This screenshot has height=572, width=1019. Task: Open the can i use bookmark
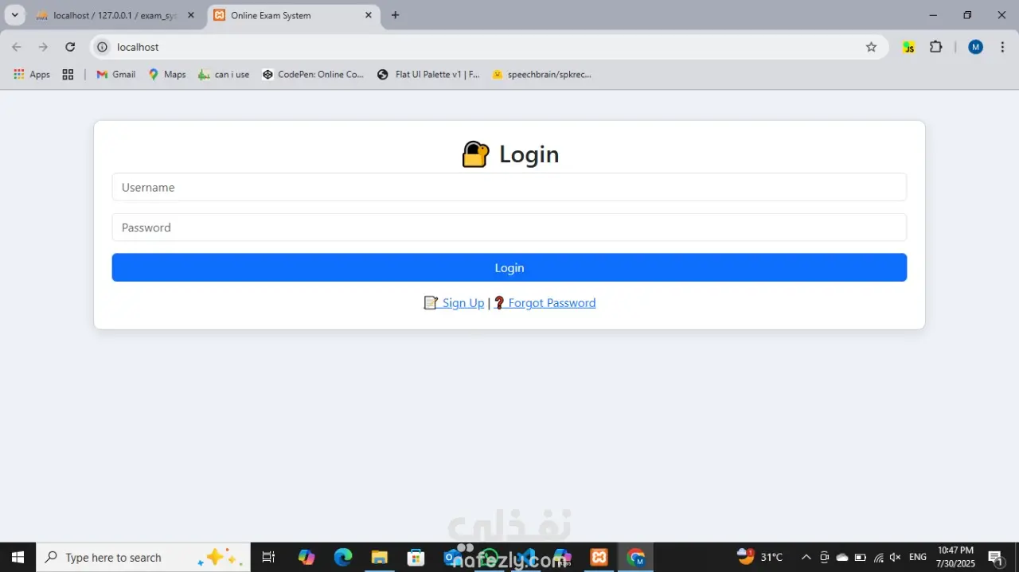tap(224, 74)
